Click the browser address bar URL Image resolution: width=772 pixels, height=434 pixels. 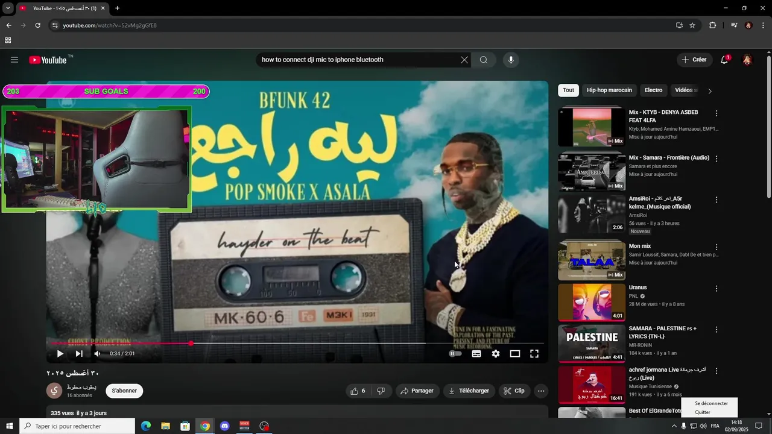point(110,25)
